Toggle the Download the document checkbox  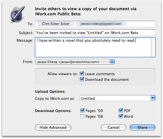tap(82, 79)
